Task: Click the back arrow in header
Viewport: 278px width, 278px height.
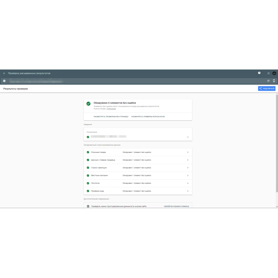Action: pyautogui.click(x=4, y=73)
